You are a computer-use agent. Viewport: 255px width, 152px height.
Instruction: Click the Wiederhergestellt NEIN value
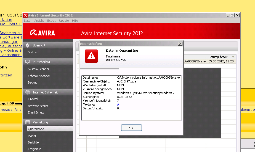(x=120, y=85)
